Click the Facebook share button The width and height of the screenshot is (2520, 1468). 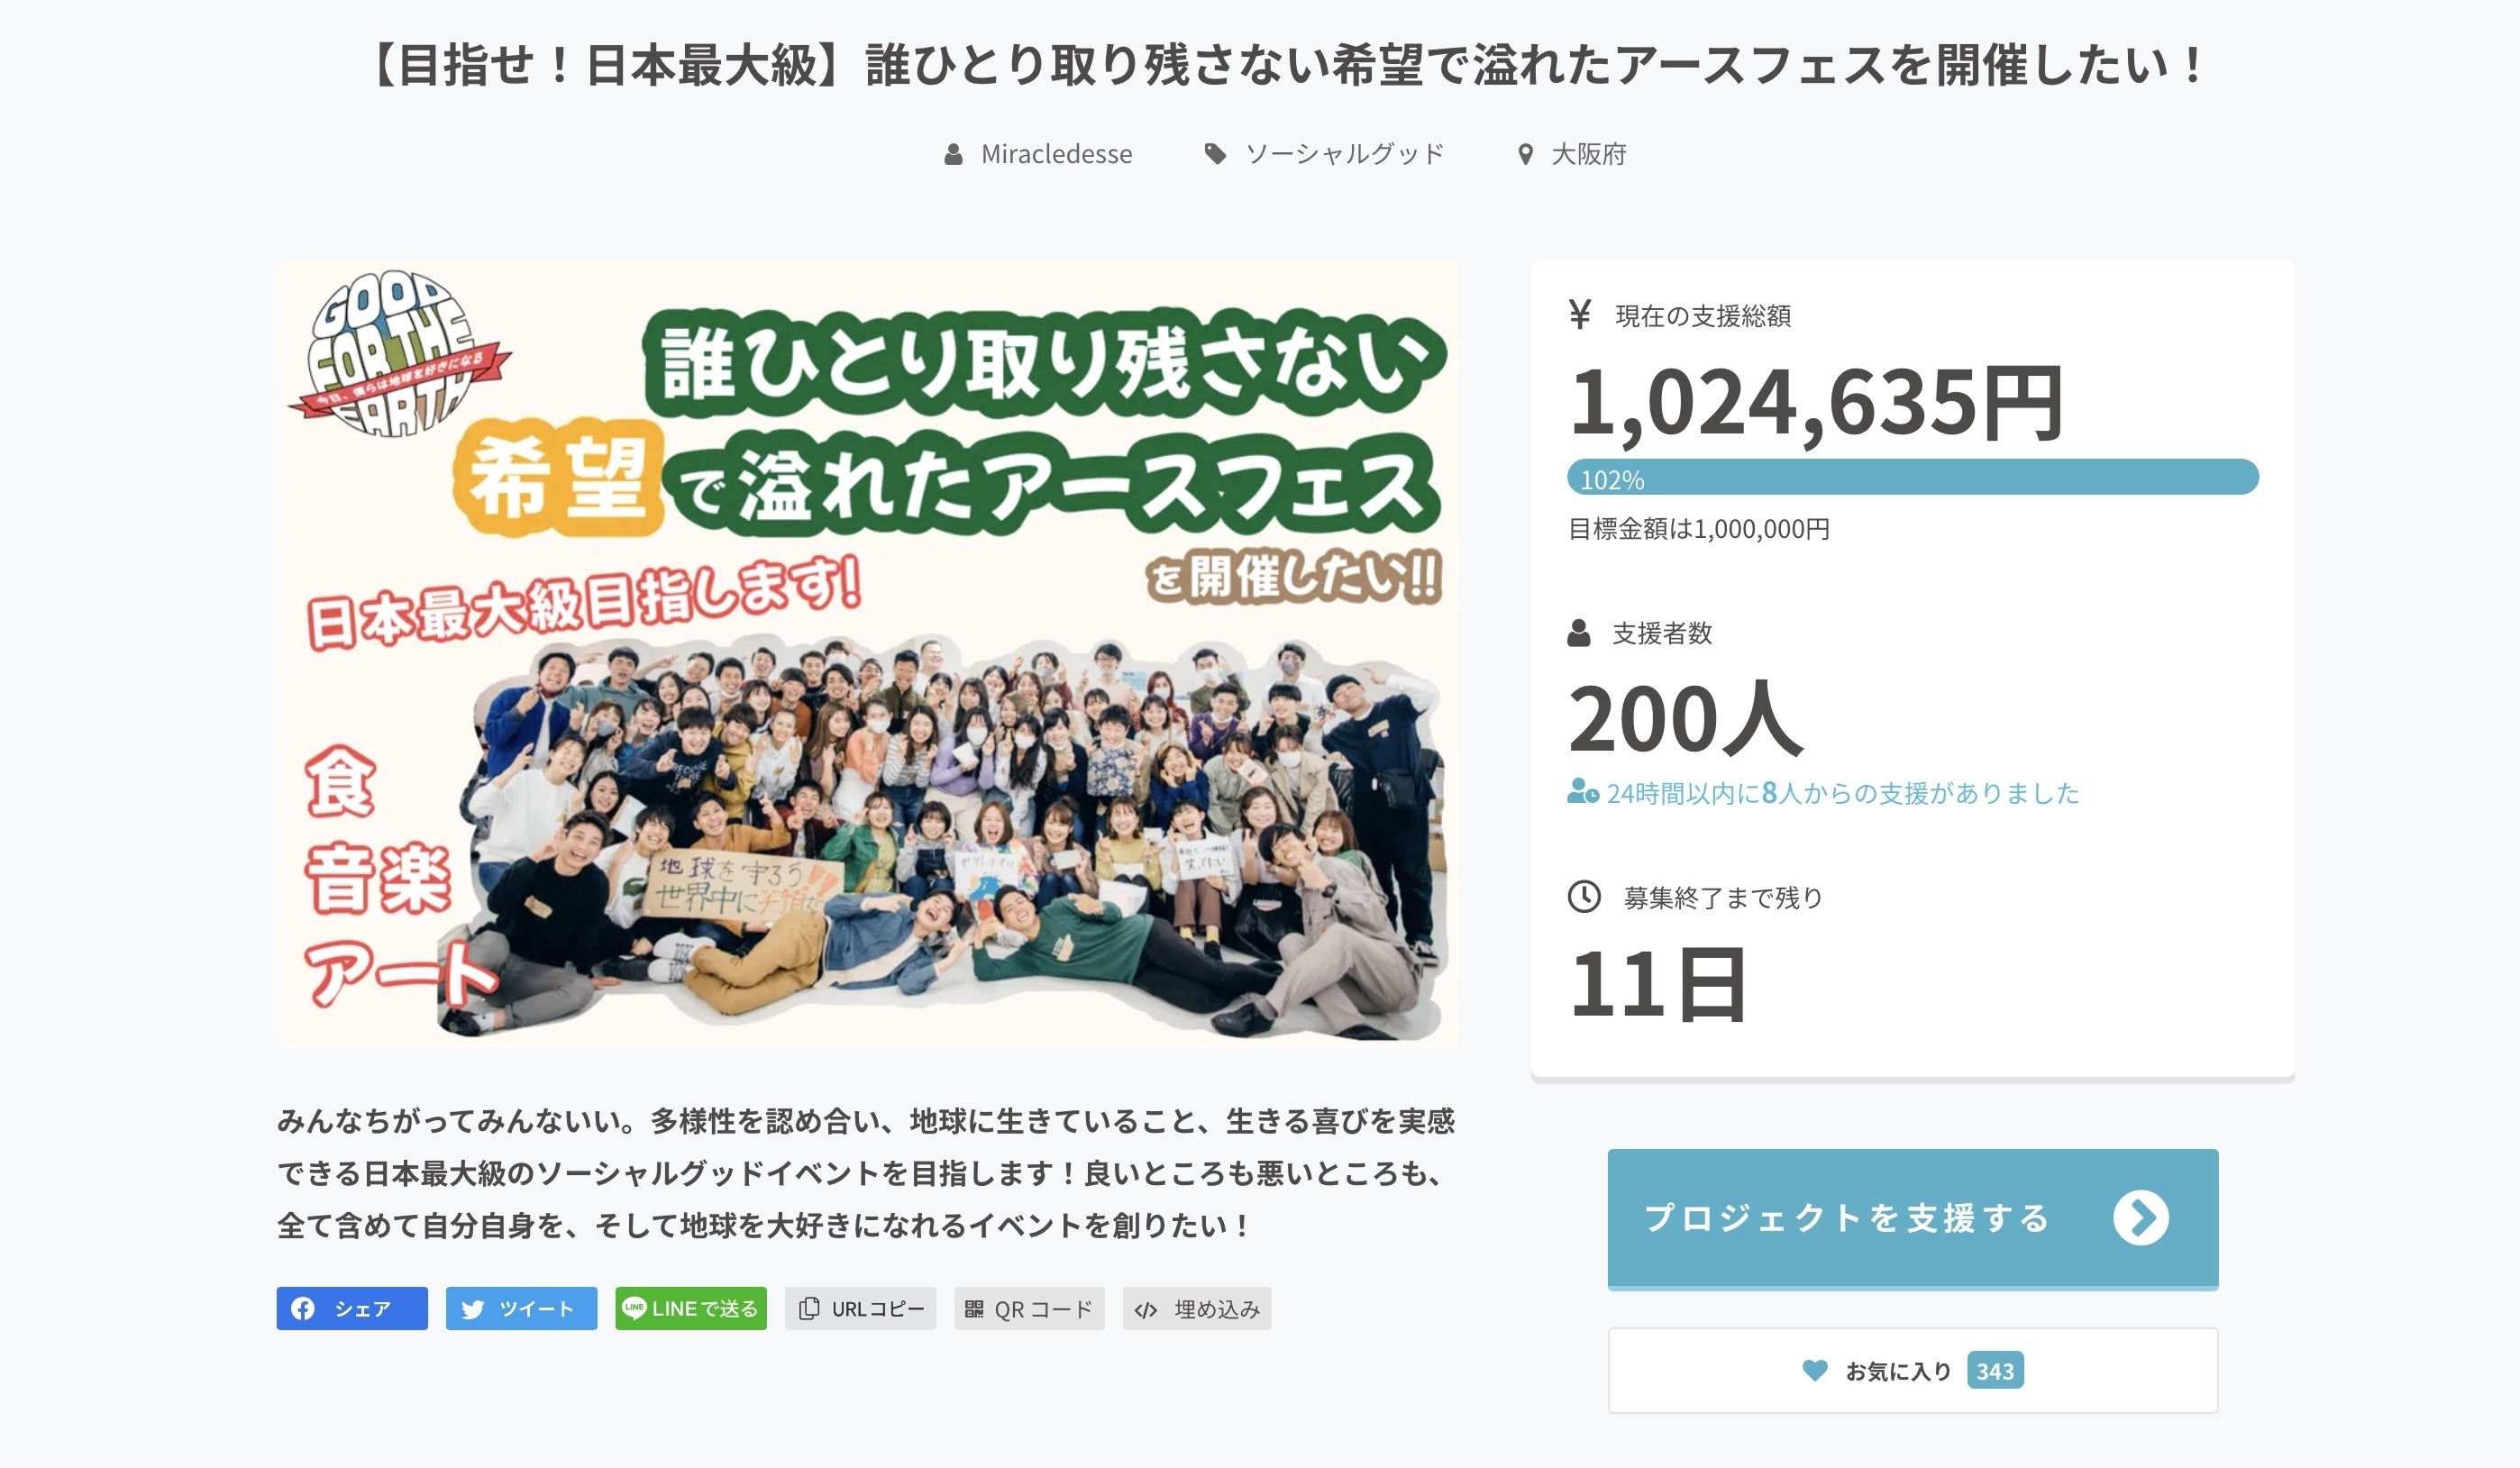click(x=351, y=1308)
